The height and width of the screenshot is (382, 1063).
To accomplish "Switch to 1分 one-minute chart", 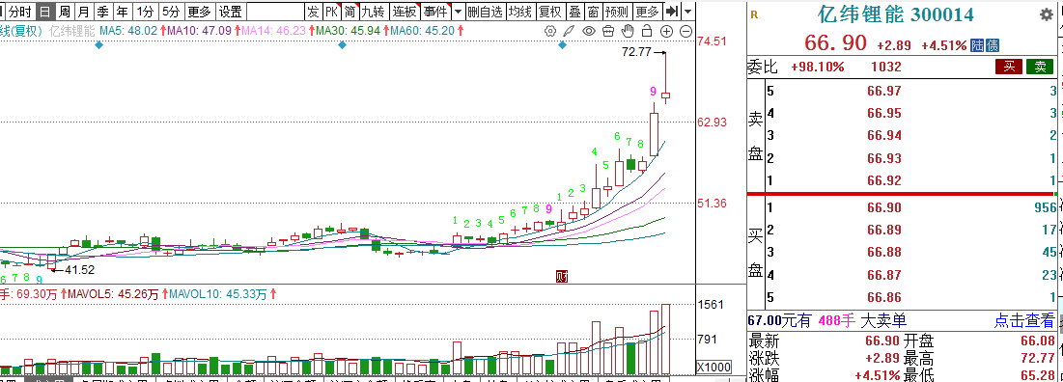I will click(145, 12).
